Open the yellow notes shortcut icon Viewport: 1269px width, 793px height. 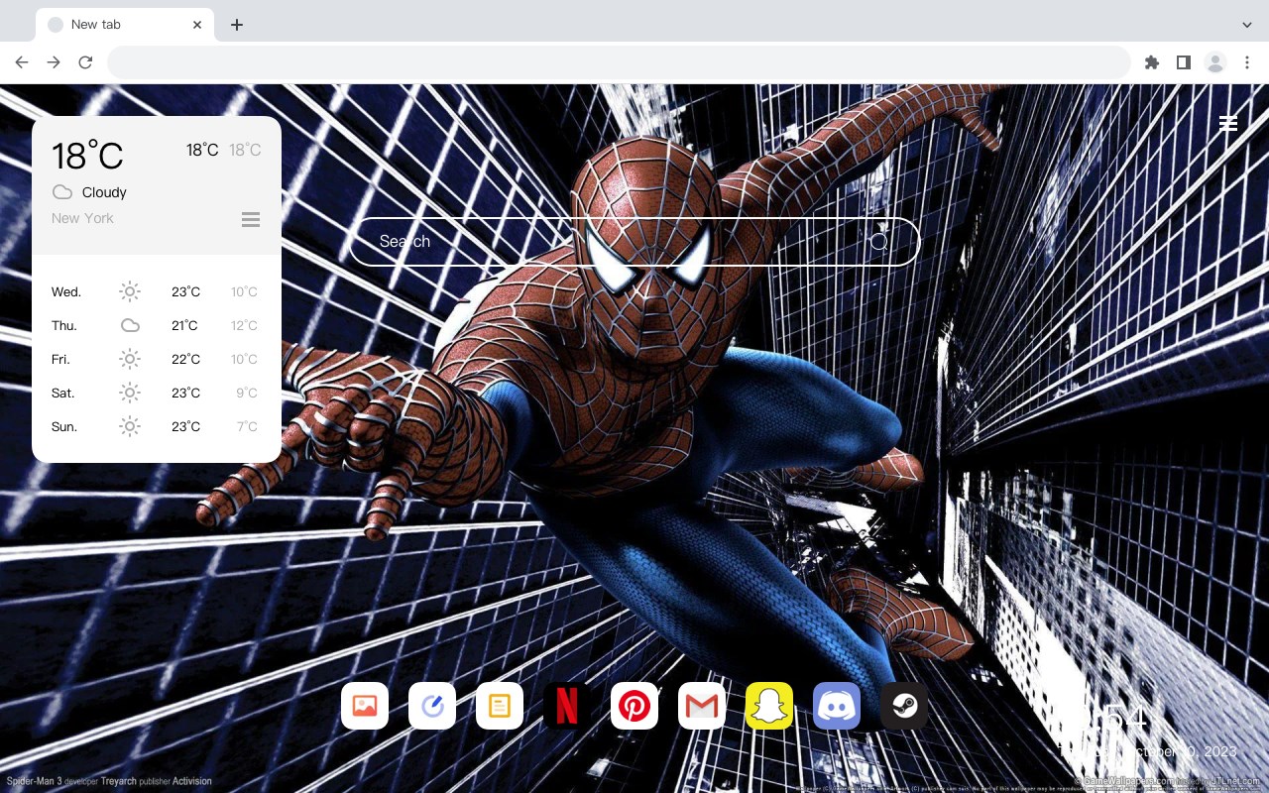500,706
